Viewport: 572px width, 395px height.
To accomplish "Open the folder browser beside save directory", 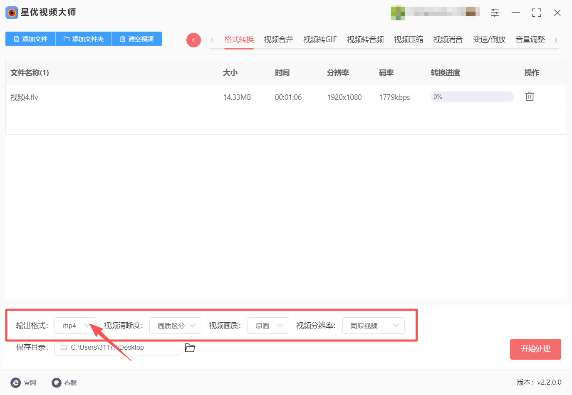I will [190, 348].
